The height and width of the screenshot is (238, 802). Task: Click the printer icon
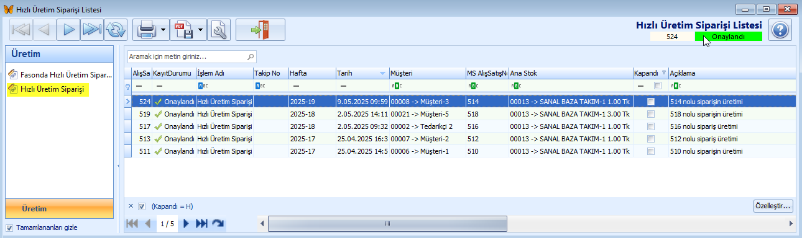pos(146,29)
